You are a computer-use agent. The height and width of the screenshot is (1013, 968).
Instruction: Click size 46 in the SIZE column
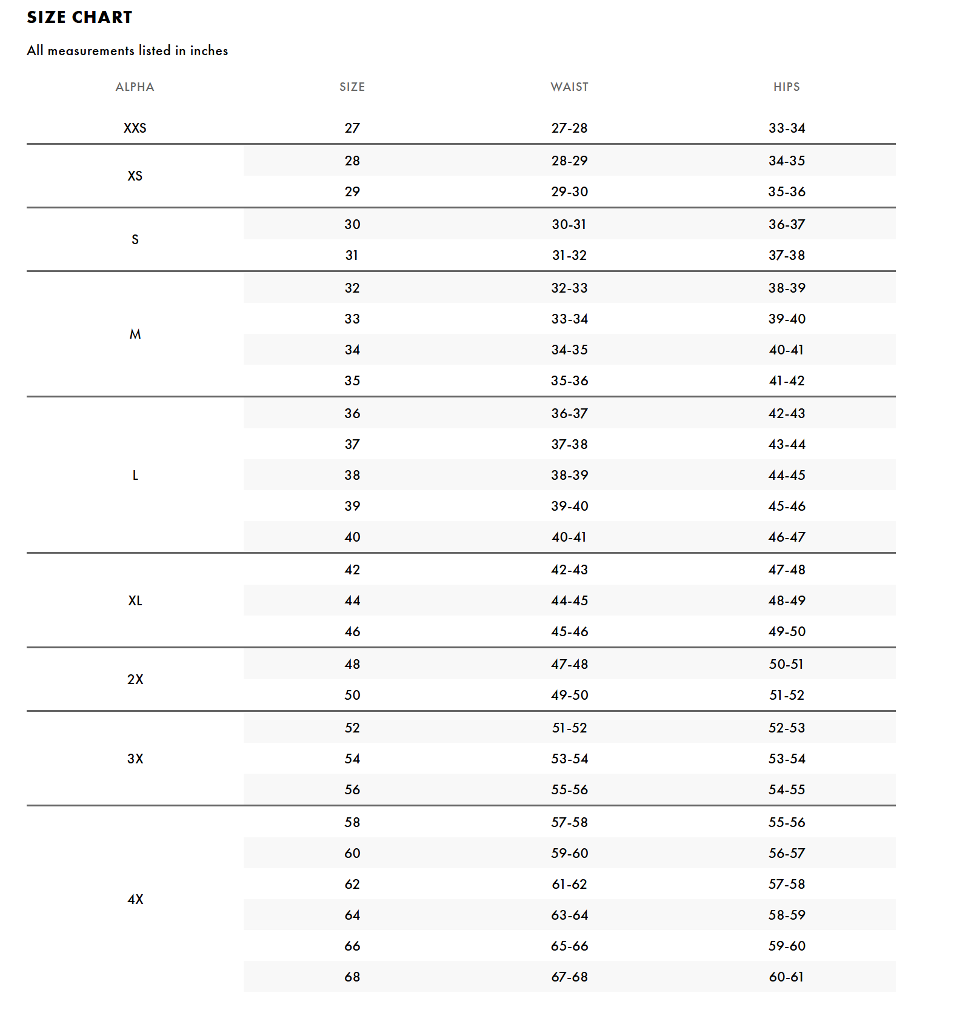pyautogui.click(x=352, y=632)
